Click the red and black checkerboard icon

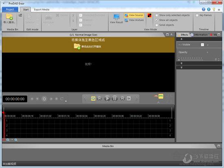point(149,15)
